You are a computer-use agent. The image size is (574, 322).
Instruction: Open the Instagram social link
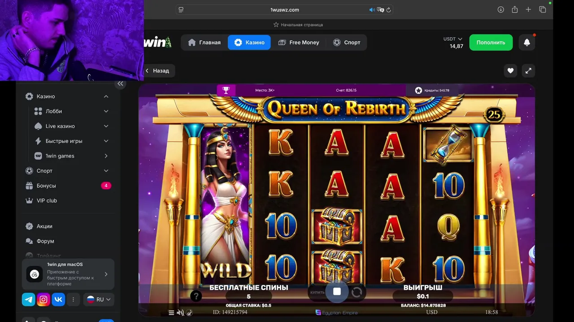pyautogui.click(x=43, y=300)
